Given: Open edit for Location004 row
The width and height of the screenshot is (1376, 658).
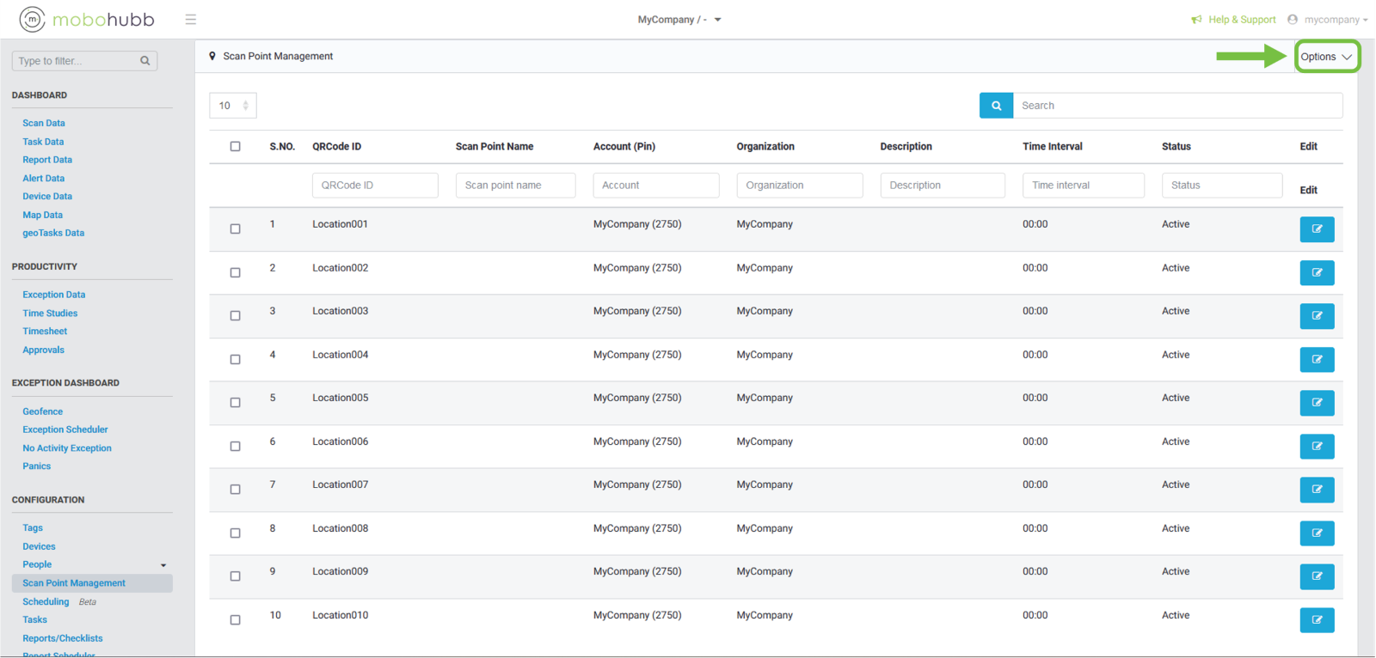Looking at the screenshot, I should click(1316, 359).
